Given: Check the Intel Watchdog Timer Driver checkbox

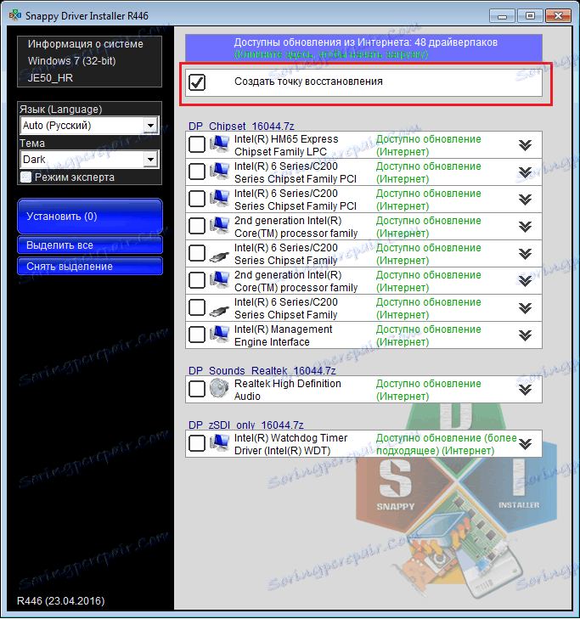Looking at the screenshot, I should coord(197,443).
